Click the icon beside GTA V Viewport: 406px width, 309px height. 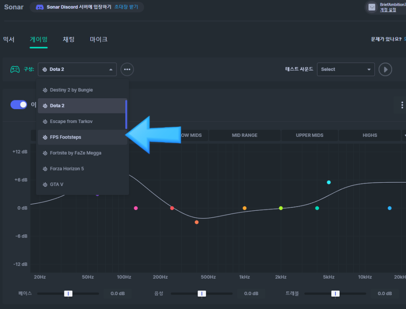pos(45,185)
